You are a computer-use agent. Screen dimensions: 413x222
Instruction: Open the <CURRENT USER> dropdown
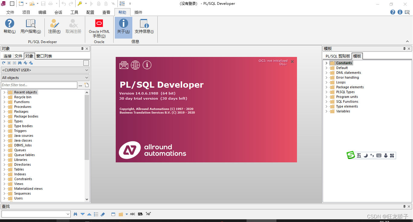click(x=45, y=70)
